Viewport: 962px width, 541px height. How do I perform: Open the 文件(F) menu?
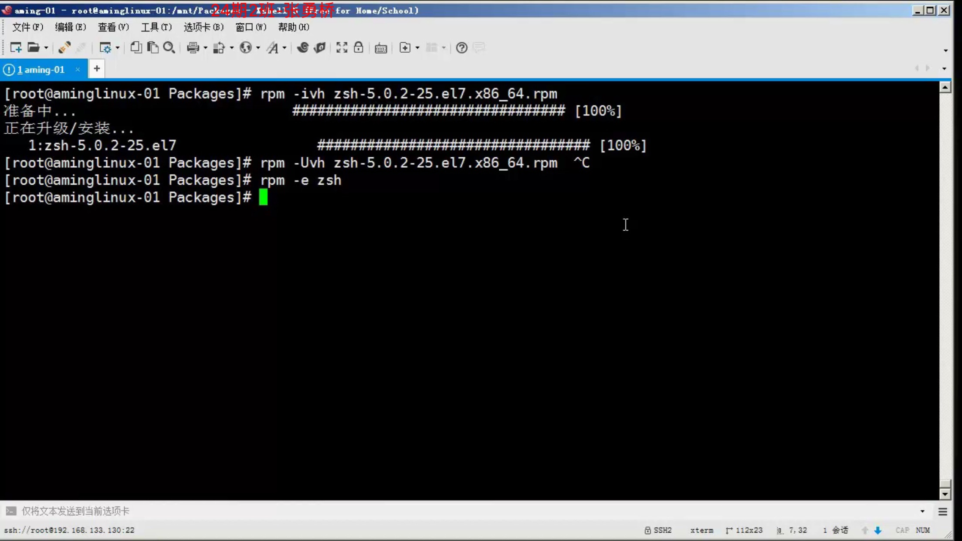27,27
